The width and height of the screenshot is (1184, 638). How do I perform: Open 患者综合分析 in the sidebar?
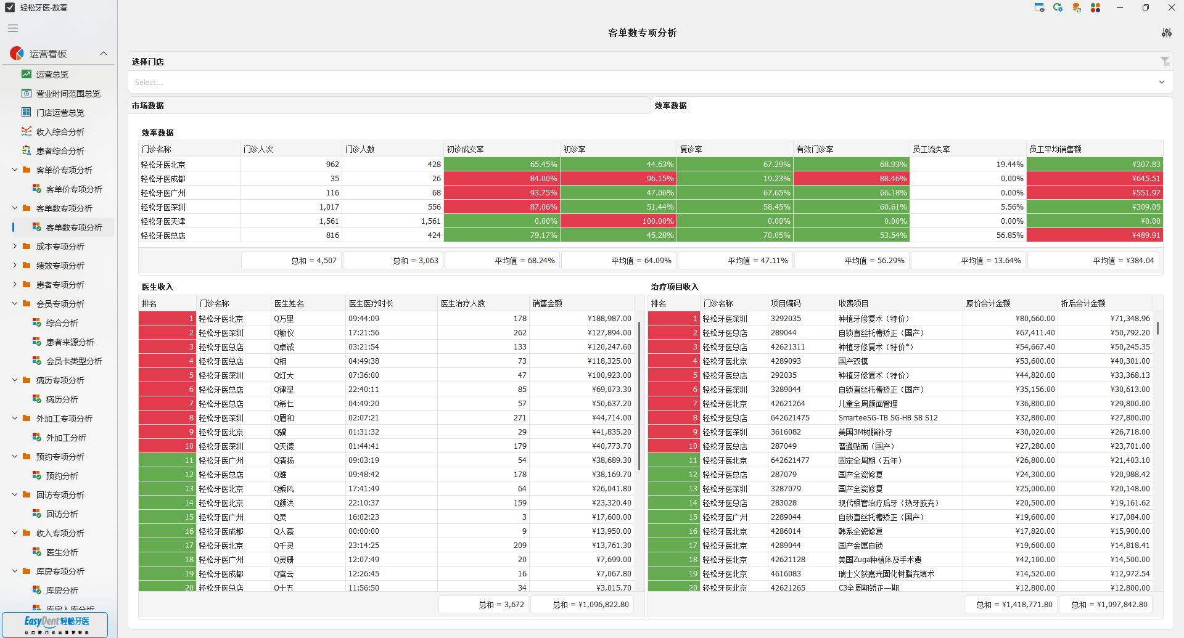pos(60,151)
